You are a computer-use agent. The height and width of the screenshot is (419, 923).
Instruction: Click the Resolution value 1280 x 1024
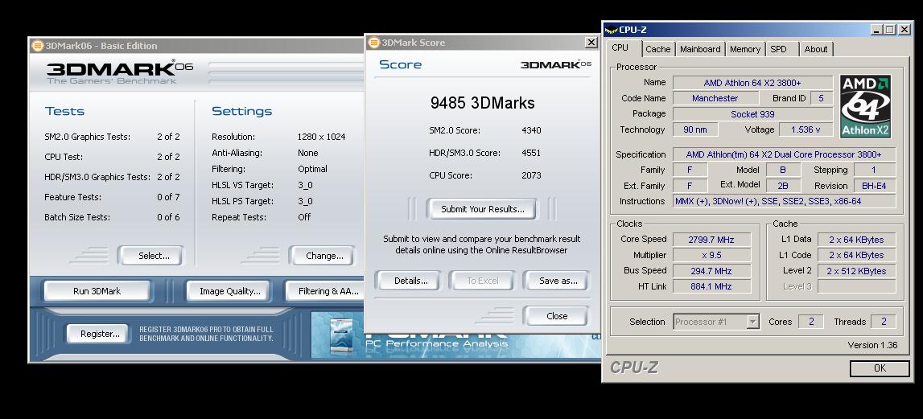(321, 137)
